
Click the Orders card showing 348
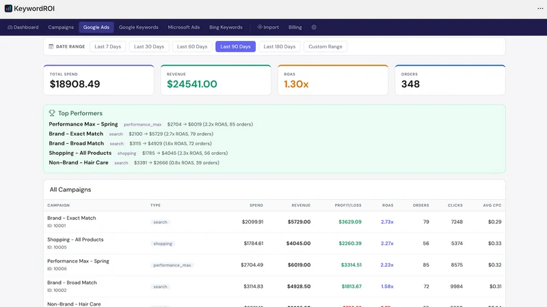coord(450,80)
